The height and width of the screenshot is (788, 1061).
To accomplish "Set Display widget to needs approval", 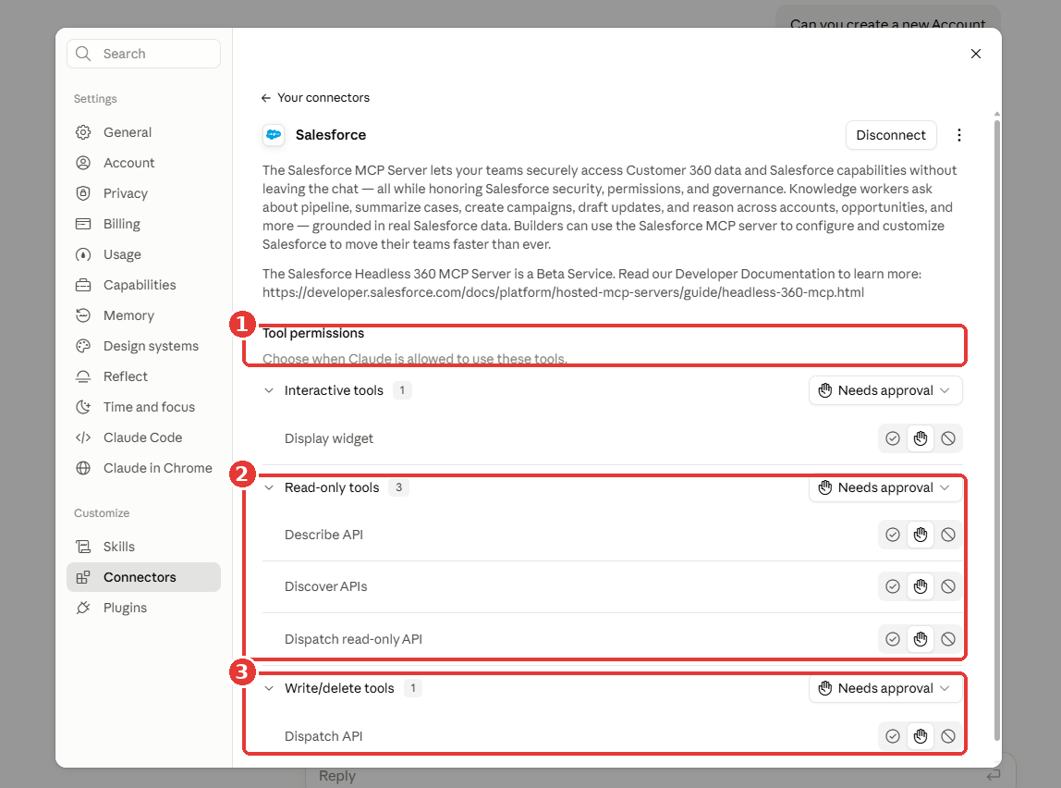I will click(921, 438).
